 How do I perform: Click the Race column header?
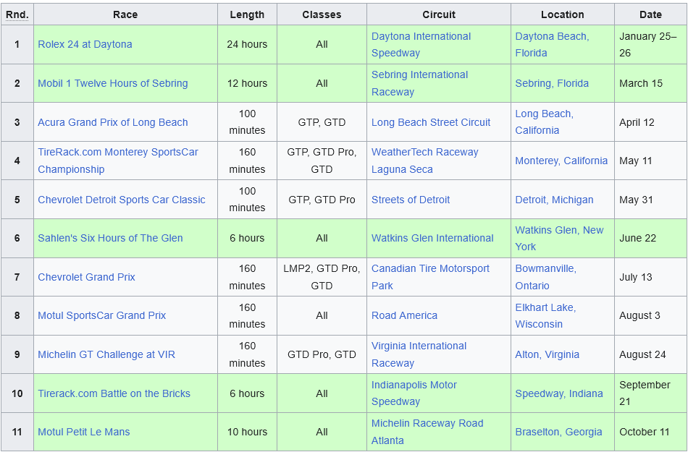[x=125, y=14]
